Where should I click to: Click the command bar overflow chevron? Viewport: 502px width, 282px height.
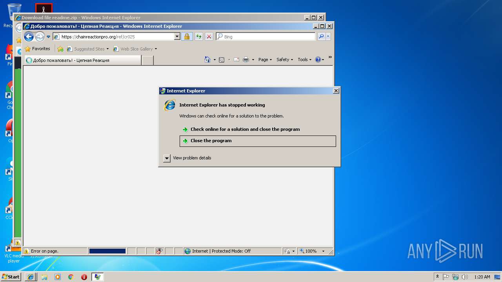point(330,58)
